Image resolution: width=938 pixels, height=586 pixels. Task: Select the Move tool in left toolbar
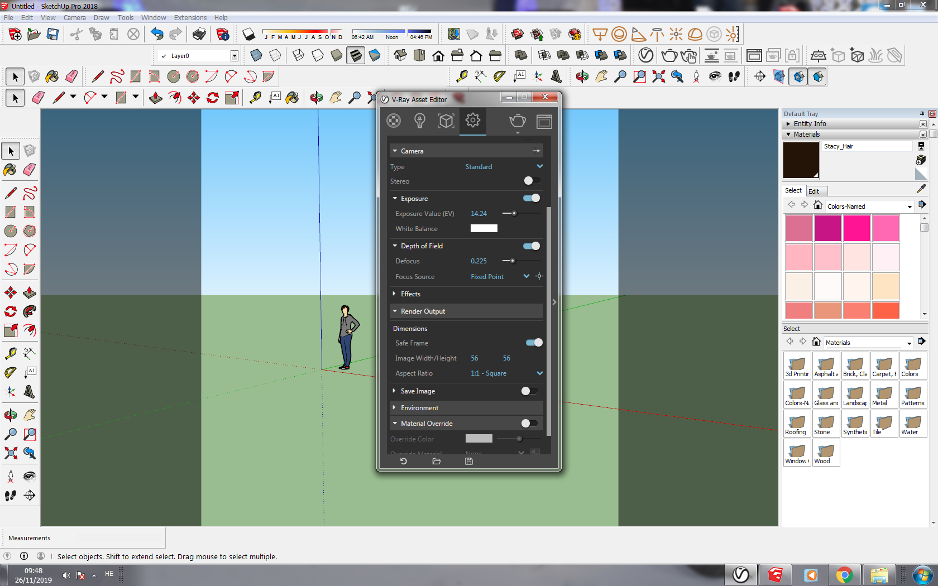(11, 292)
